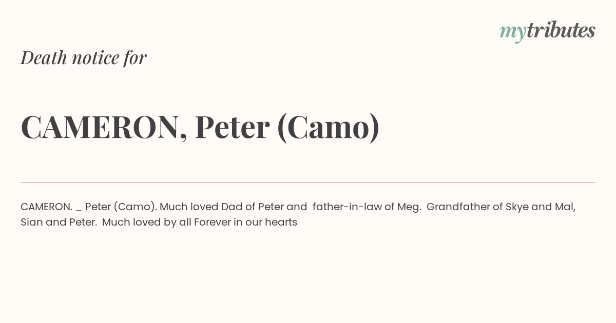Click the word 'Death' in subtitle
Viewport: 616px width, 323px height.
pyautogui.click(x=44, y=58)
